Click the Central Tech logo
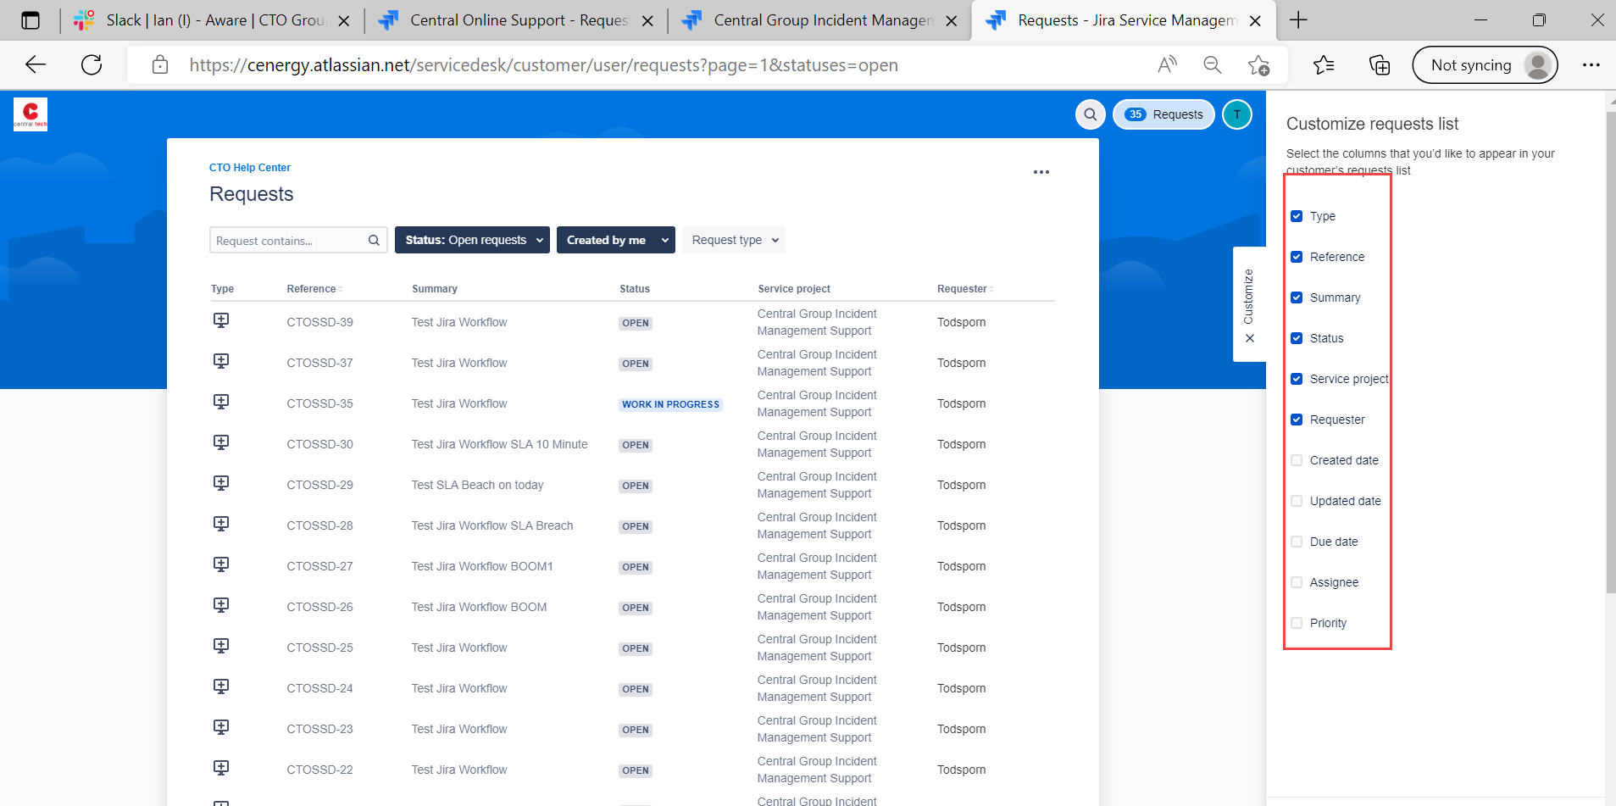This screenshot has height=806, width=1616. tap(30, 114)
